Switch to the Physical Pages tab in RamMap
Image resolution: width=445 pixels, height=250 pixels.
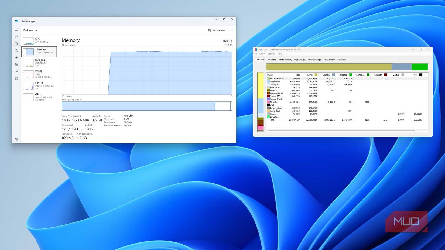(x=300, y=60)
